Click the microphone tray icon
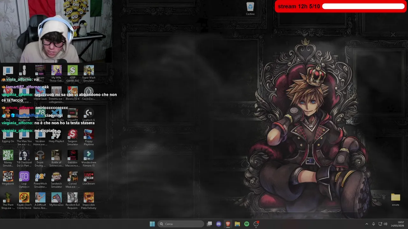408x229 pixels. point(374,224)
